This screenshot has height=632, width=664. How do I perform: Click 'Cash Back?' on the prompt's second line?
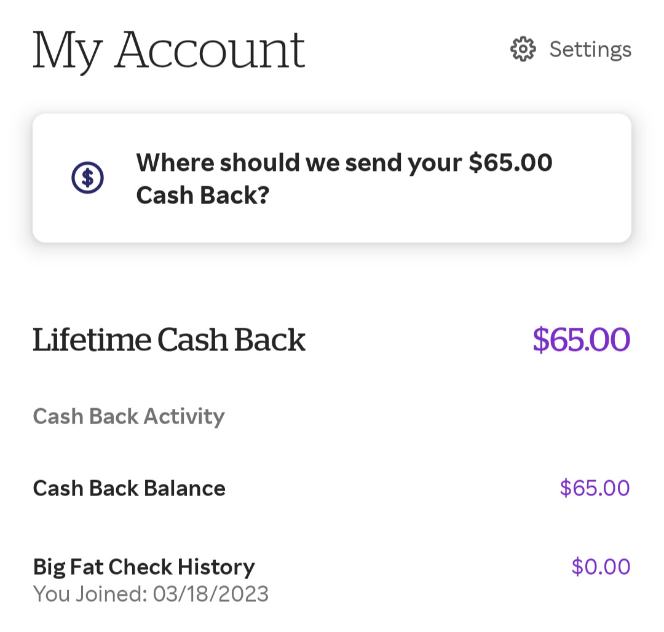203,195
